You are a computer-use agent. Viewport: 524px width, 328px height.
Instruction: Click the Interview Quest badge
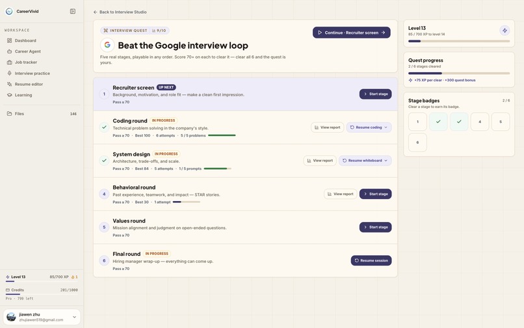(x=125, y=31)
